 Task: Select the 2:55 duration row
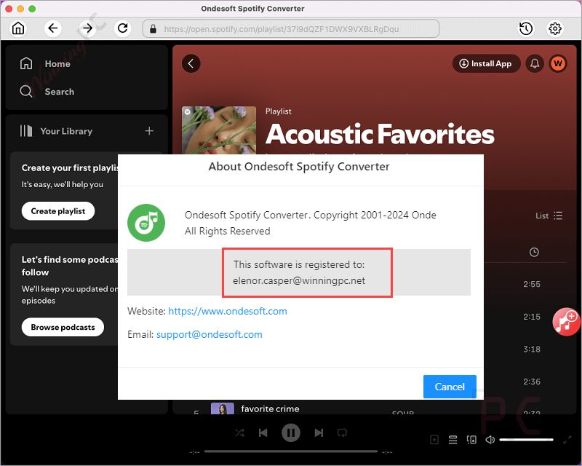pyautogui.click(x=532, y=284)
